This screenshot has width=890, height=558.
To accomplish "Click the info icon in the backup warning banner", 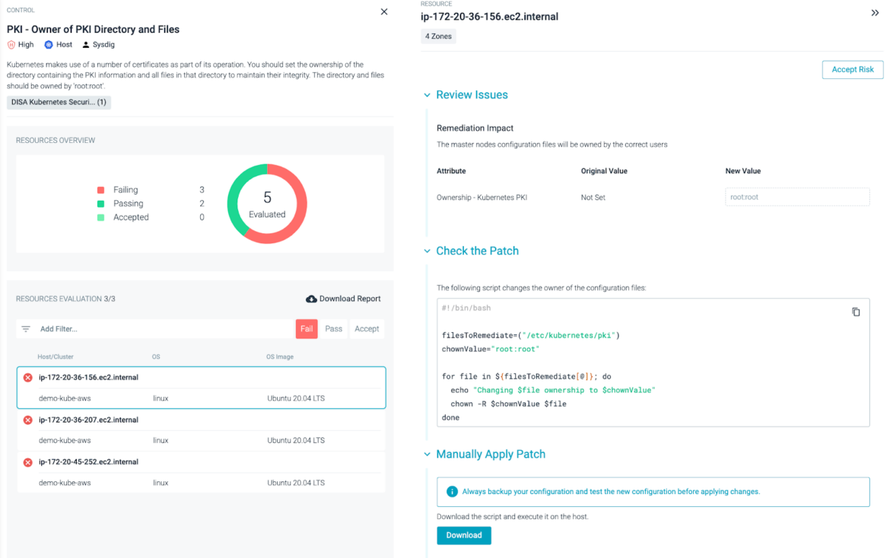I will 452,492.
